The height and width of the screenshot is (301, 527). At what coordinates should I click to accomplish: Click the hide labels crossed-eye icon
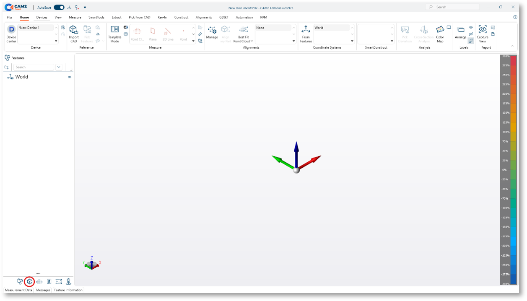[x=471, y=34]
